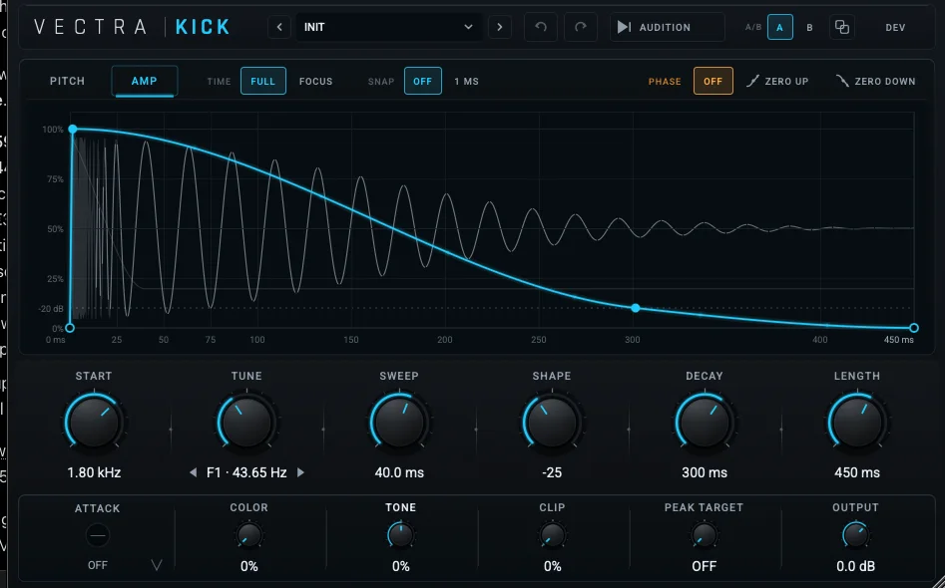
Task: Set time view to FOCUS
Action: point(315,82)
